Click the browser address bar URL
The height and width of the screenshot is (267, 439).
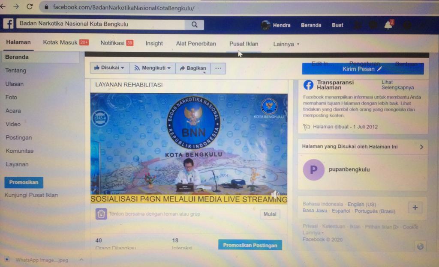123,8
